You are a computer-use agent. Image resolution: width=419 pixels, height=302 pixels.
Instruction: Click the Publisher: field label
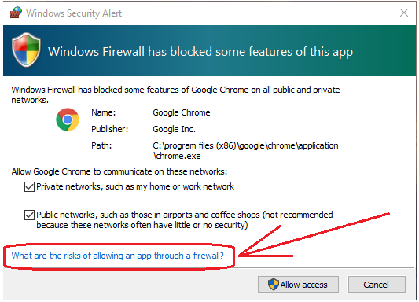(x=110, y=129)
